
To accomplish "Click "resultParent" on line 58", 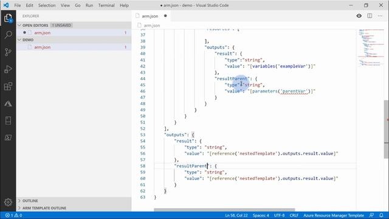I will point(191,166).
